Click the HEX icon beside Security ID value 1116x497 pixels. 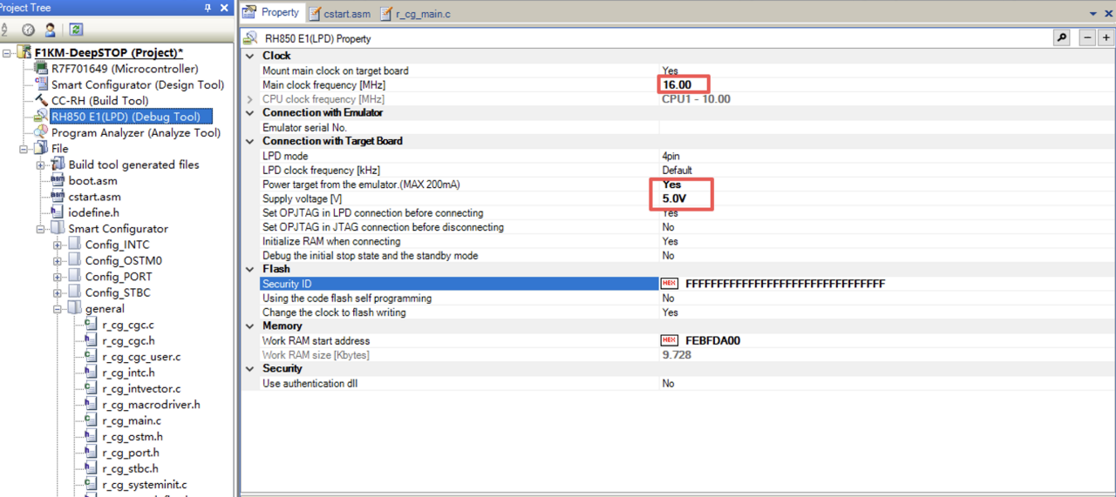[x=670, y=284]
